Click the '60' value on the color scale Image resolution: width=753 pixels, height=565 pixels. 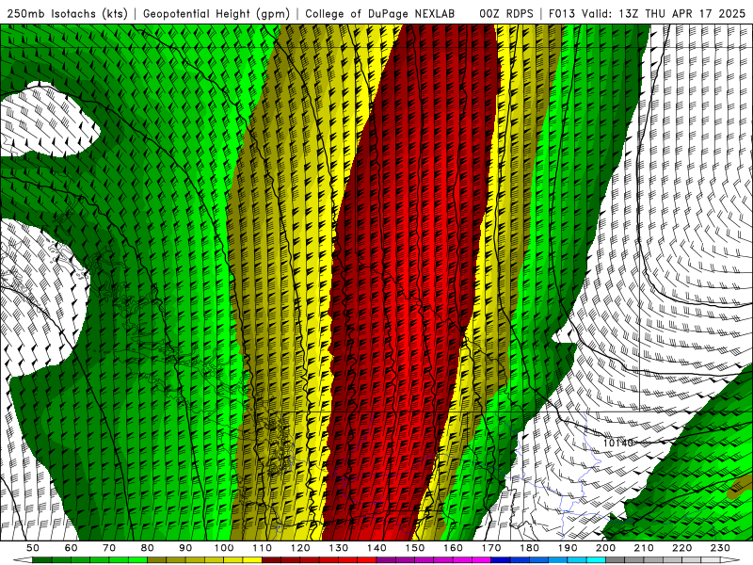71,548
